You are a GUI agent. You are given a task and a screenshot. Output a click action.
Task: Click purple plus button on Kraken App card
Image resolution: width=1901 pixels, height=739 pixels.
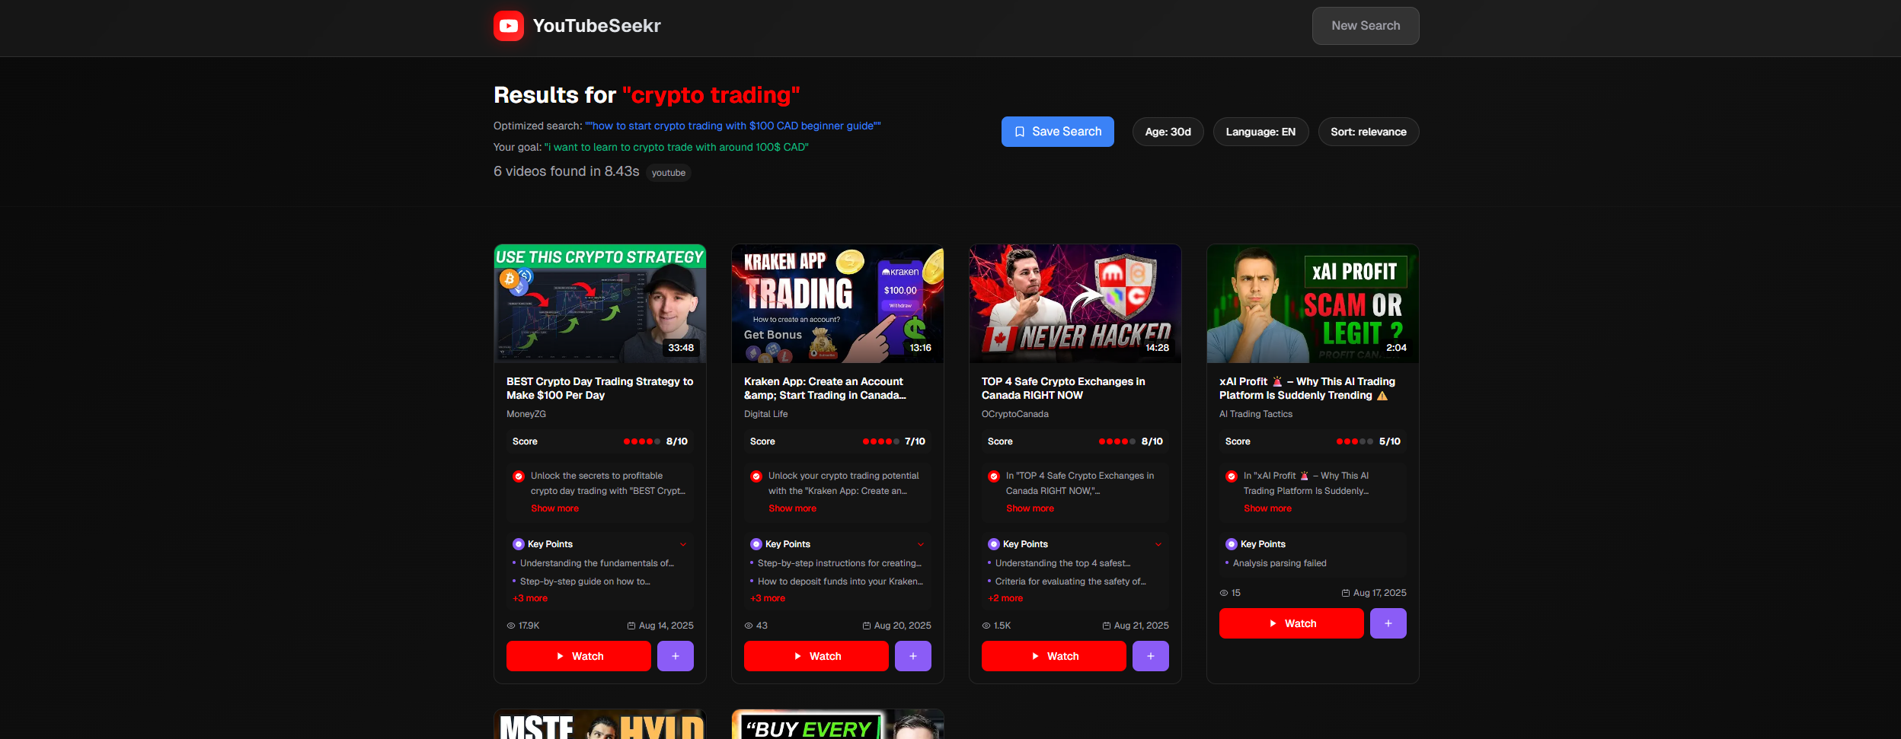913,656
